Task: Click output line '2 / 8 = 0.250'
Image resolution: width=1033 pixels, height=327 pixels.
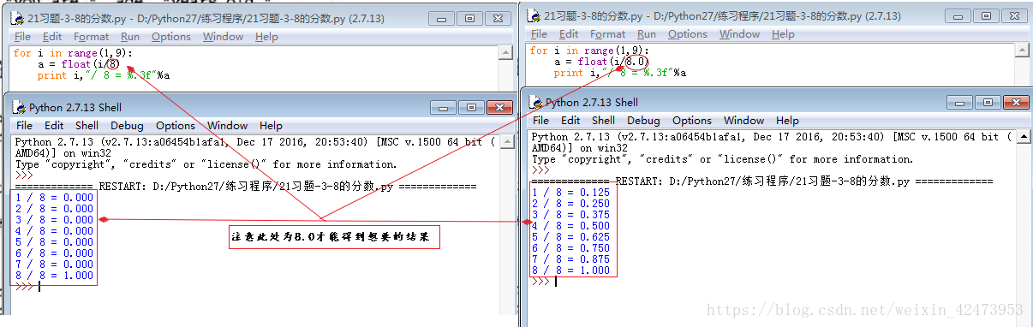Action: [x=570, y=204]
